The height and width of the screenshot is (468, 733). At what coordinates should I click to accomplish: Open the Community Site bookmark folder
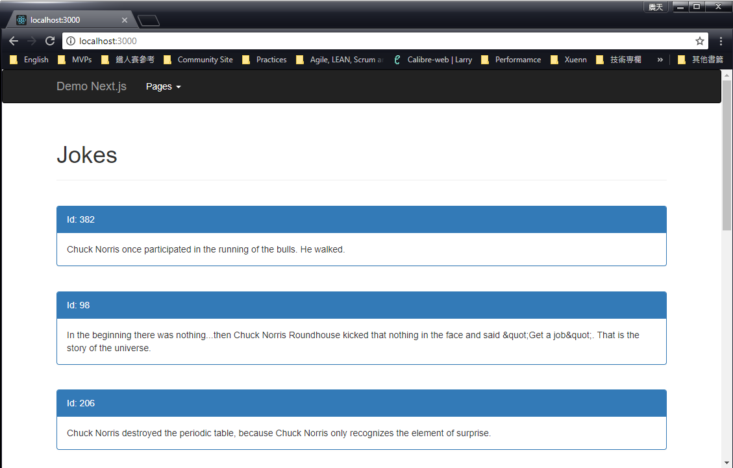199,60
